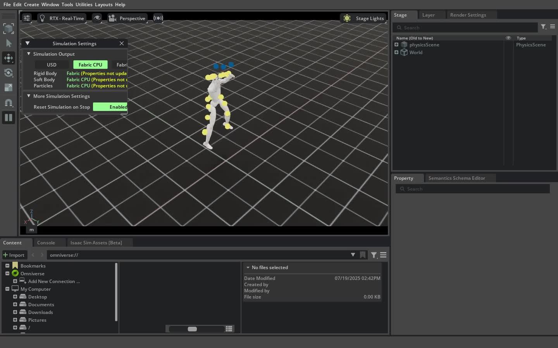Collapse the Simulation Output section

click(29, 54)
